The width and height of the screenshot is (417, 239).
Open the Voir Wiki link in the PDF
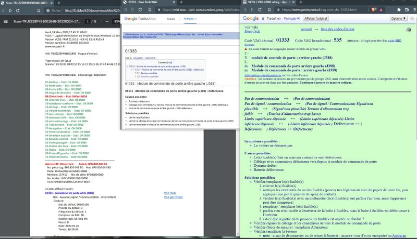170,193
